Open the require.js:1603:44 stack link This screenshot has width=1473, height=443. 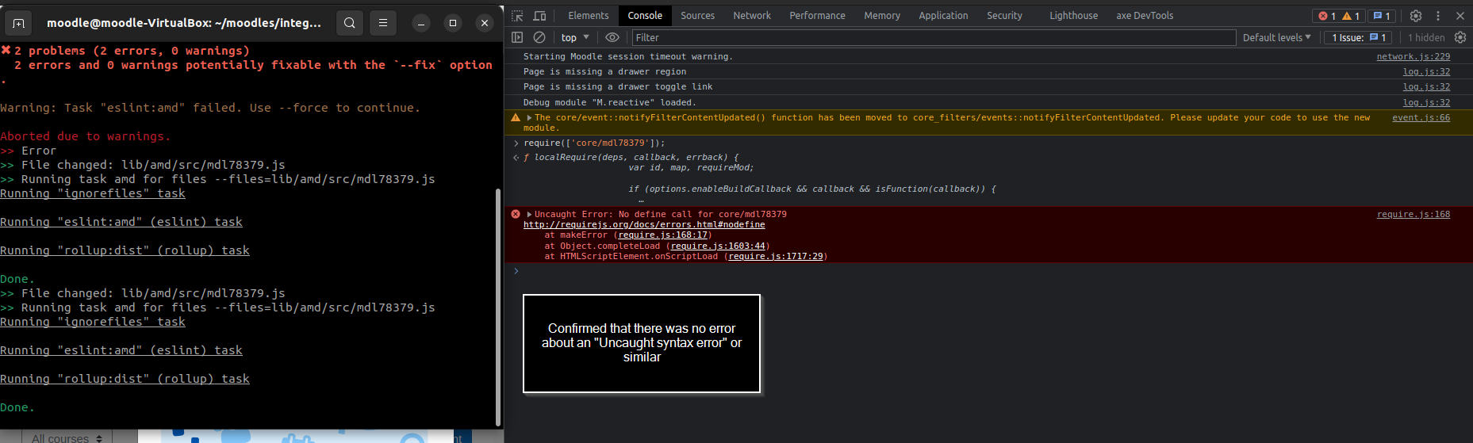718,246
